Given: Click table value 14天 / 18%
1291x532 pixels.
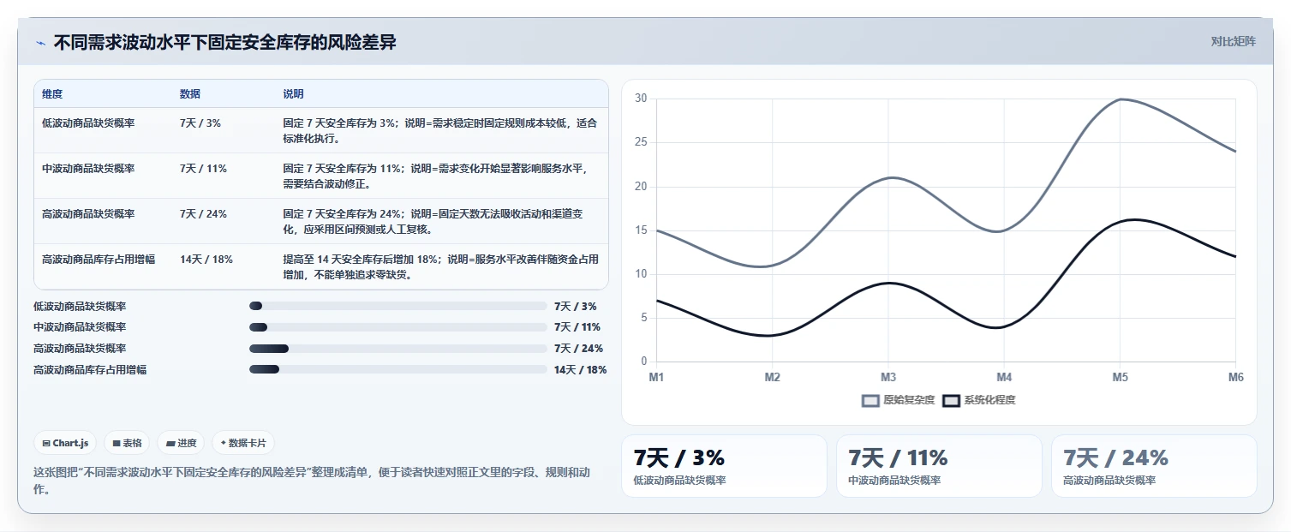Looking at the screenshot, I should [x=206, y=260].
